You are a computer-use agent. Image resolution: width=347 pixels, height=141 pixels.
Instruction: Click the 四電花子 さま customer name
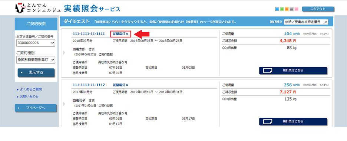[x=83, y=100]
